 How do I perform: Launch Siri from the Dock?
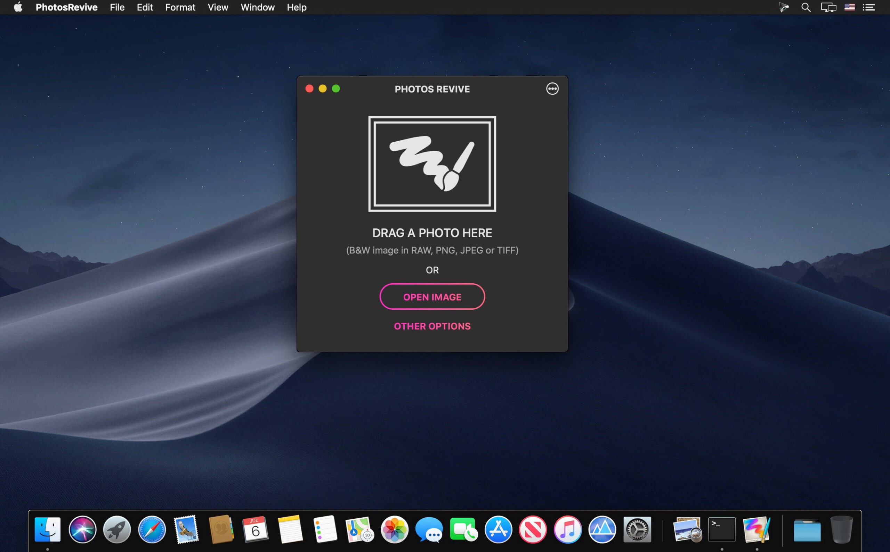82,529
